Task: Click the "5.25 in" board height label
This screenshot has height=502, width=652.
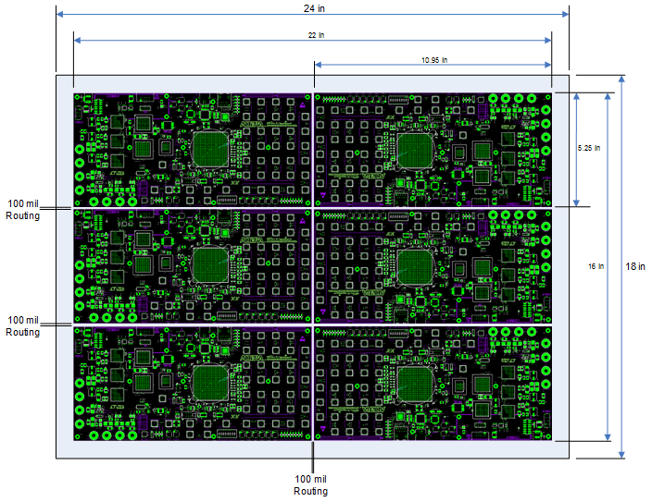Action: tap(588, 148)
